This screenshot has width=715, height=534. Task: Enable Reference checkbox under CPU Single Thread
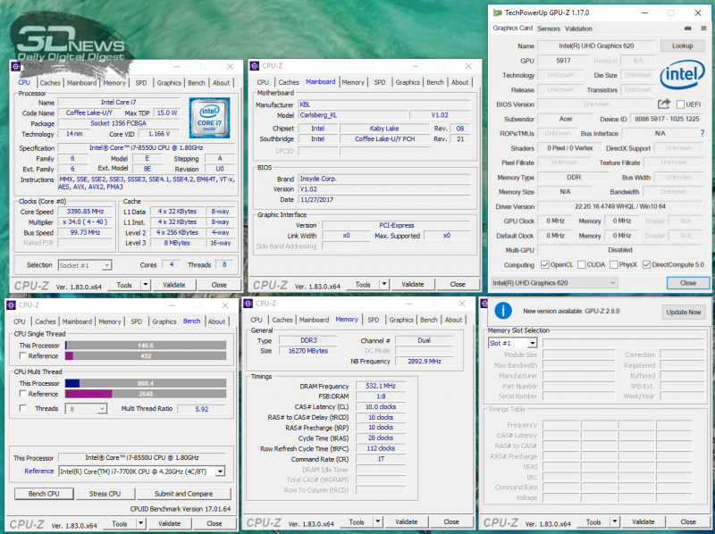pos(22,355)
